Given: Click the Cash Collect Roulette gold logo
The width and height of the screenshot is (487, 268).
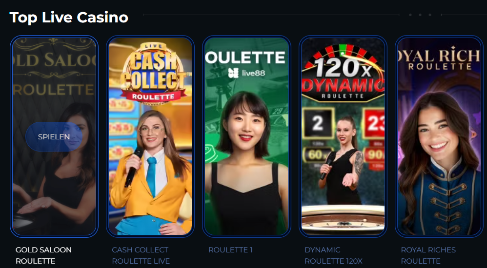Looking at the screenshot, I should 153,72.
